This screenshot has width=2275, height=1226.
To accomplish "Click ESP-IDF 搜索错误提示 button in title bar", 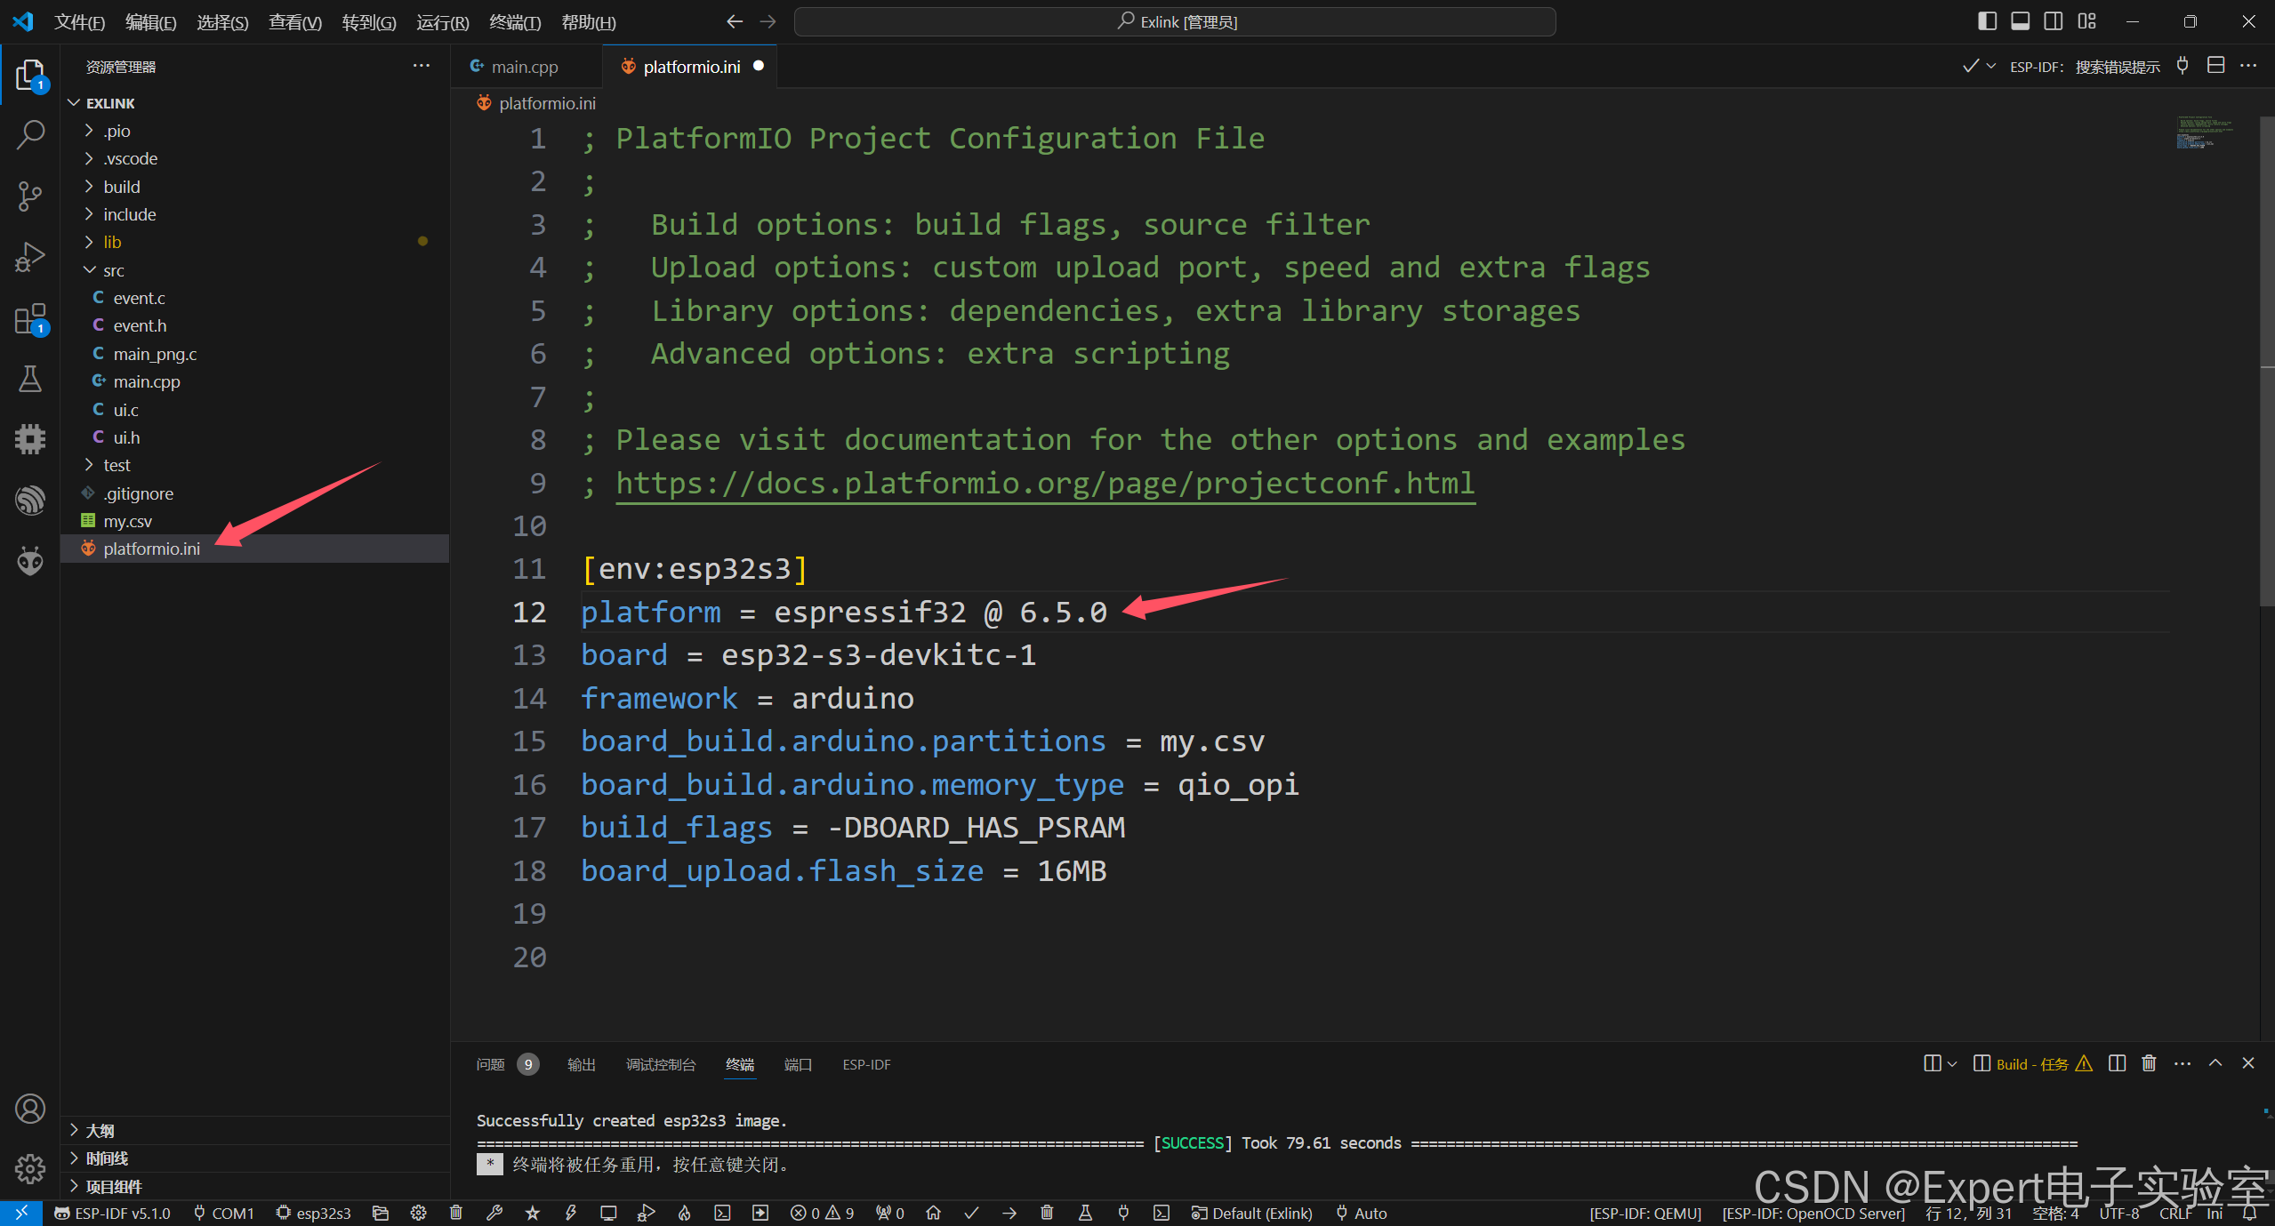I will (x=2085, y=67).
